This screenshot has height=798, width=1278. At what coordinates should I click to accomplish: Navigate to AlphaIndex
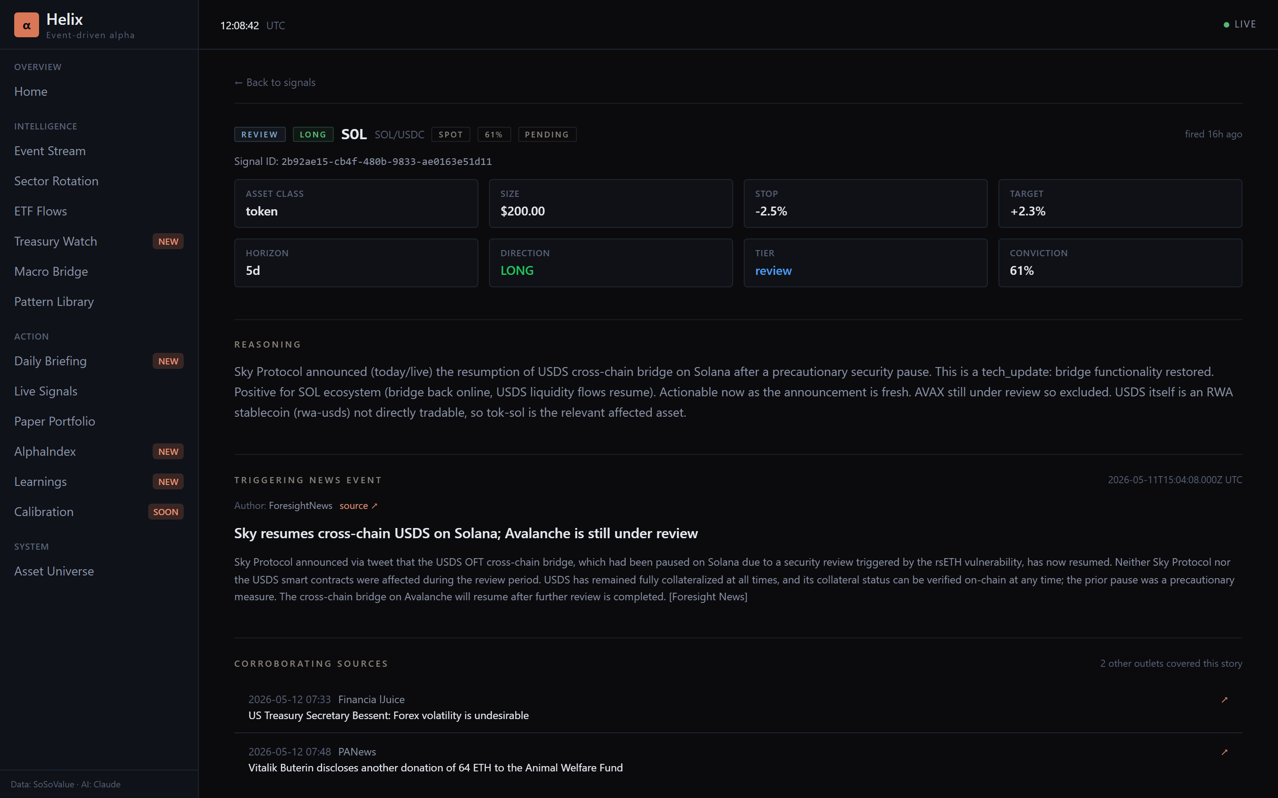pos(45,451)
